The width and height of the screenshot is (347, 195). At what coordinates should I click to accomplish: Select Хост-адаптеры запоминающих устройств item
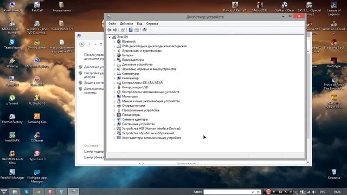[151, 138]
